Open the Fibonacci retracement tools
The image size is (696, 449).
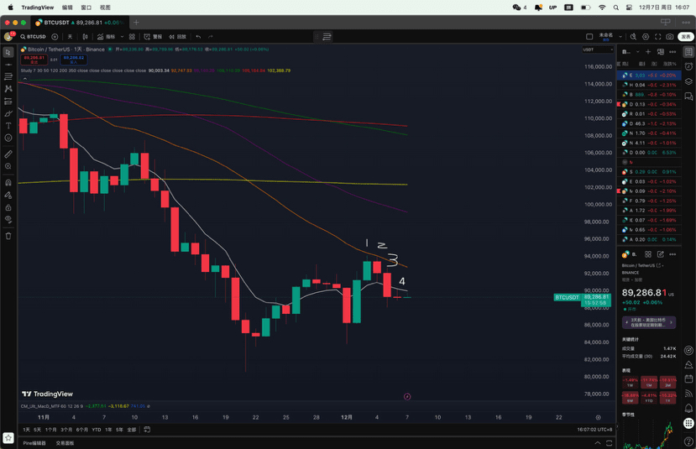click(8, 76)
